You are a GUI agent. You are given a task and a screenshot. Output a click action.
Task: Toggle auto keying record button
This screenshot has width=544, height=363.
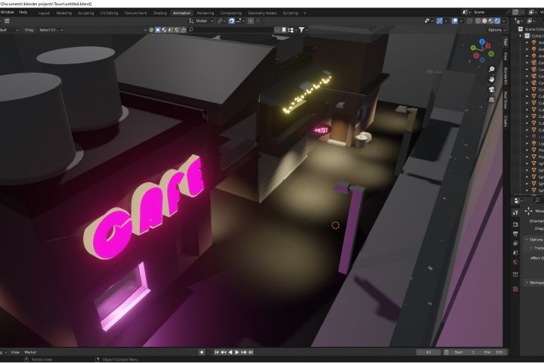202,352
